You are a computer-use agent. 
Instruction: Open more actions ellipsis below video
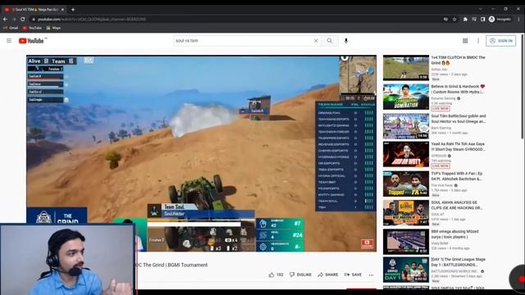point(371,275)
